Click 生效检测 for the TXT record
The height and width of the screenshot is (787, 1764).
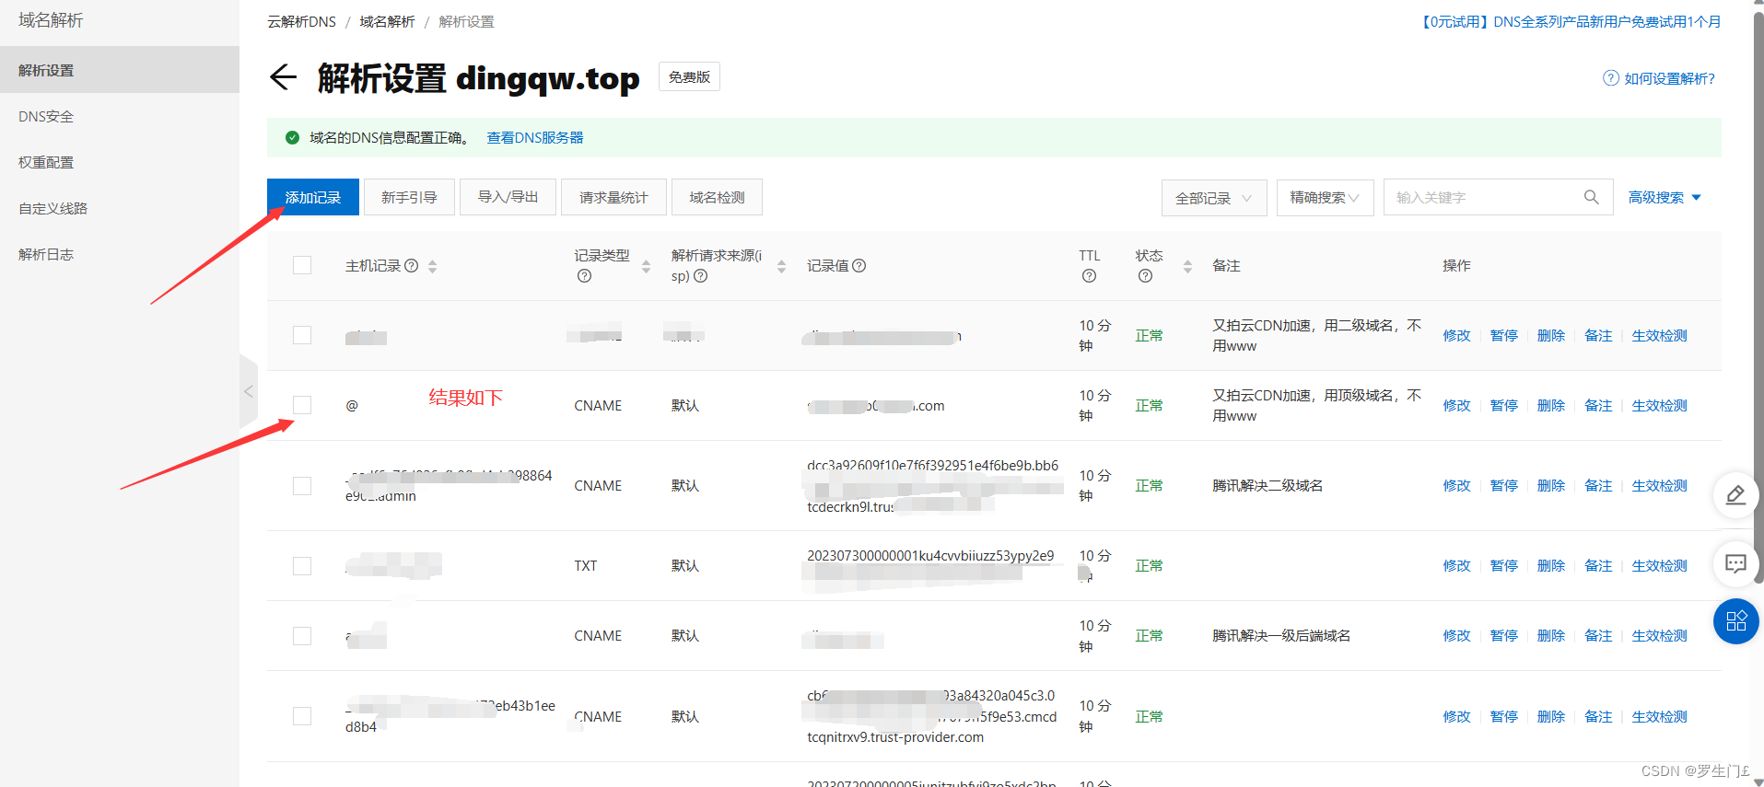1659,565
